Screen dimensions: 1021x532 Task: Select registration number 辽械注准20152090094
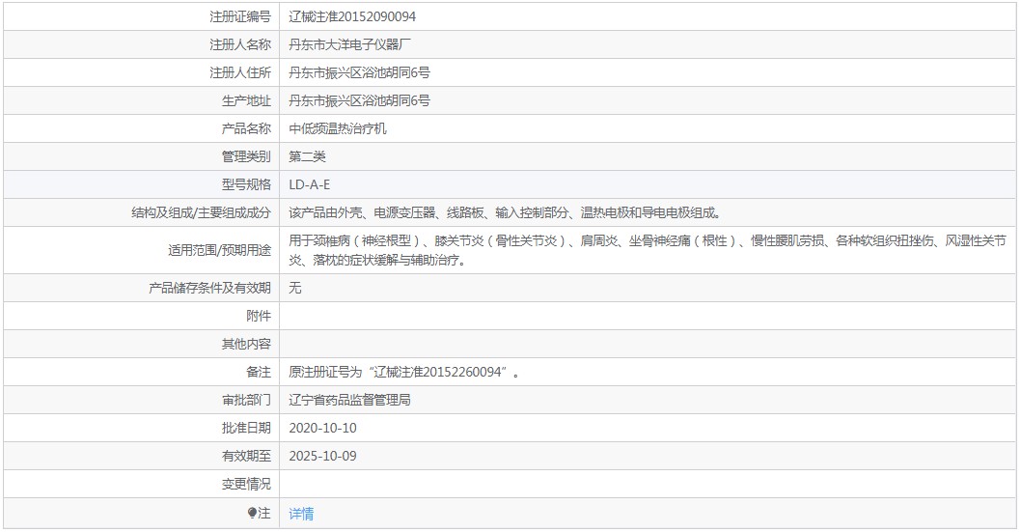click(352, 17)
